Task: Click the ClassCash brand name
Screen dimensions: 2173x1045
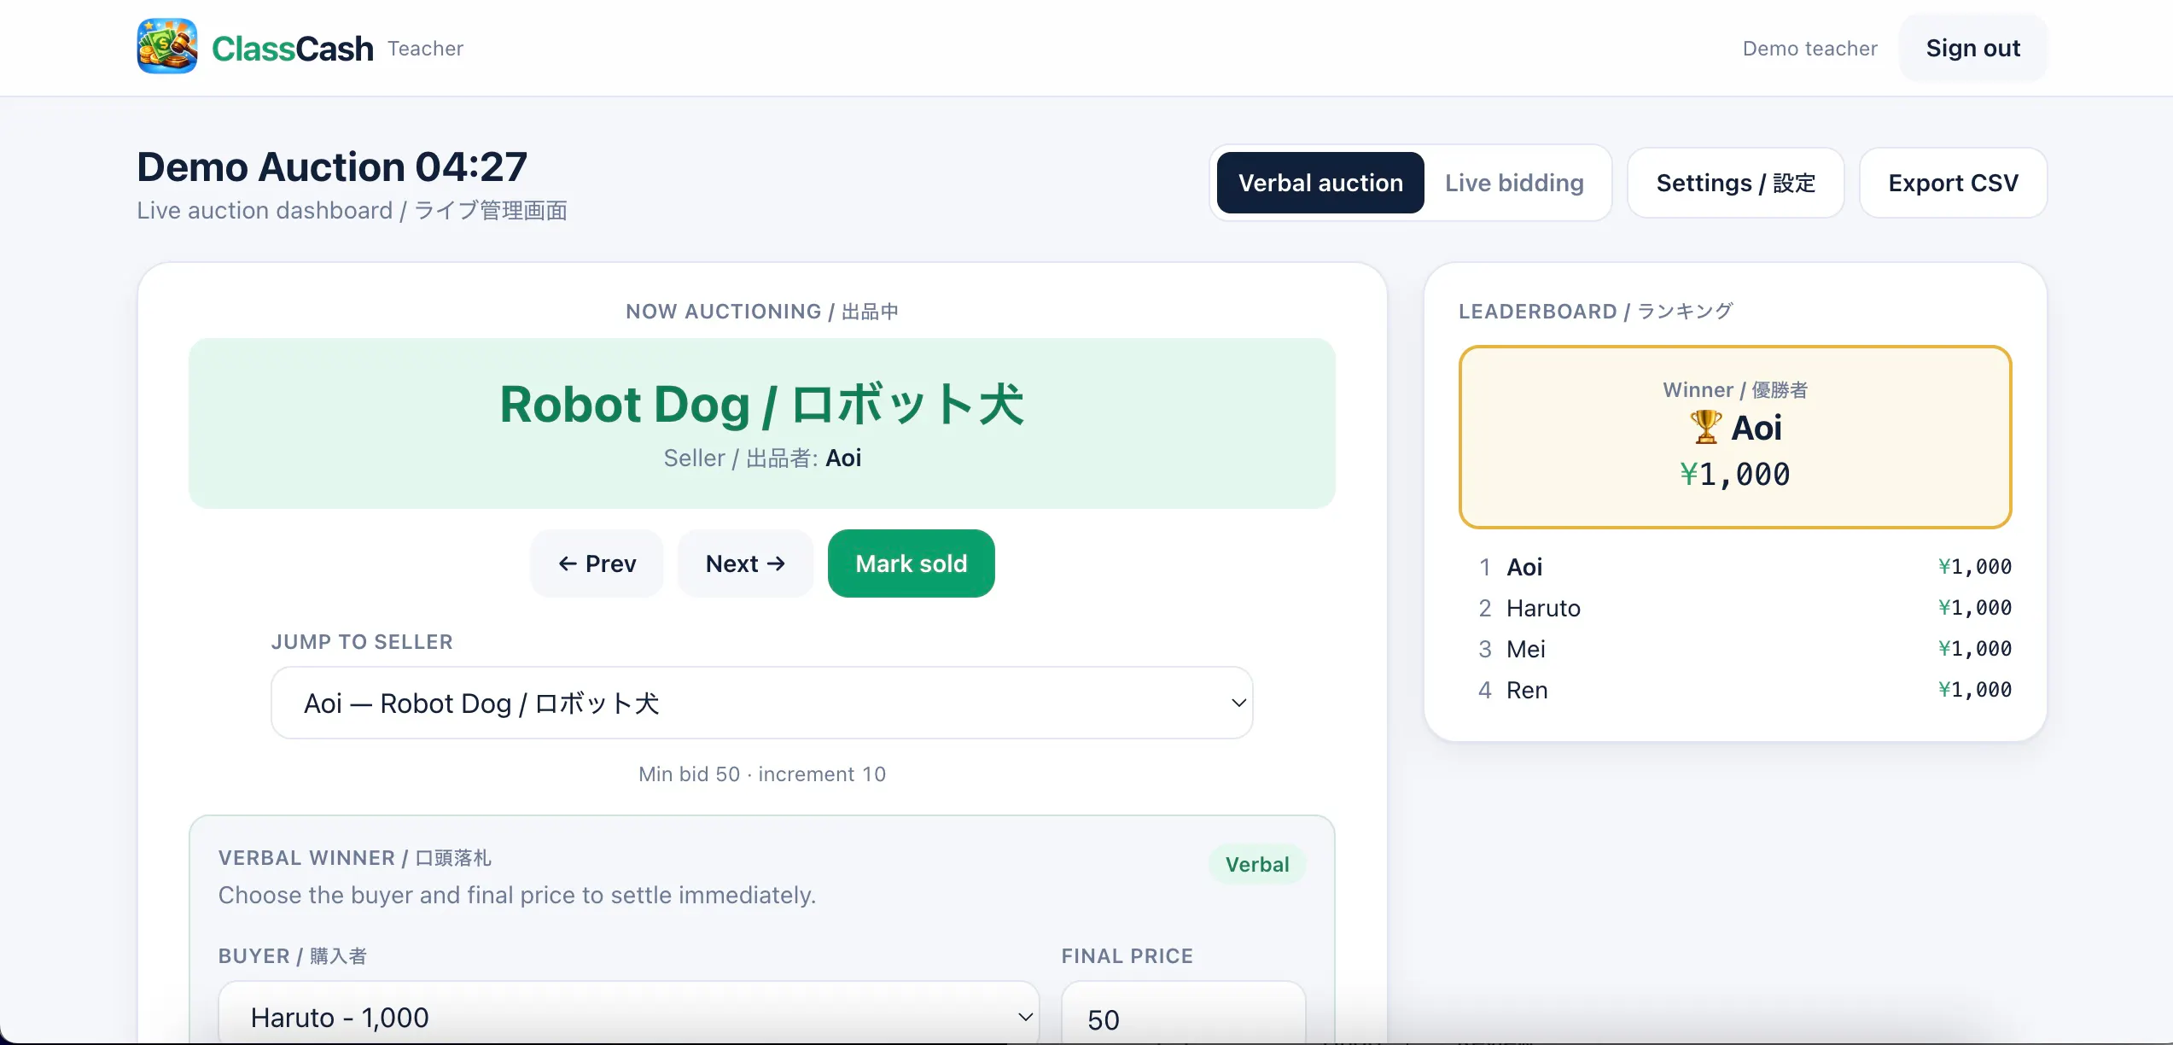Action: coord(293,49)
